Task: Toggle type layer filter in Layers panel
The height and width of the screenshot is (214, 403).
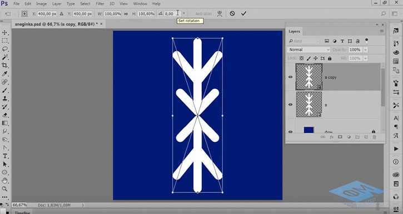Action: 342,41
